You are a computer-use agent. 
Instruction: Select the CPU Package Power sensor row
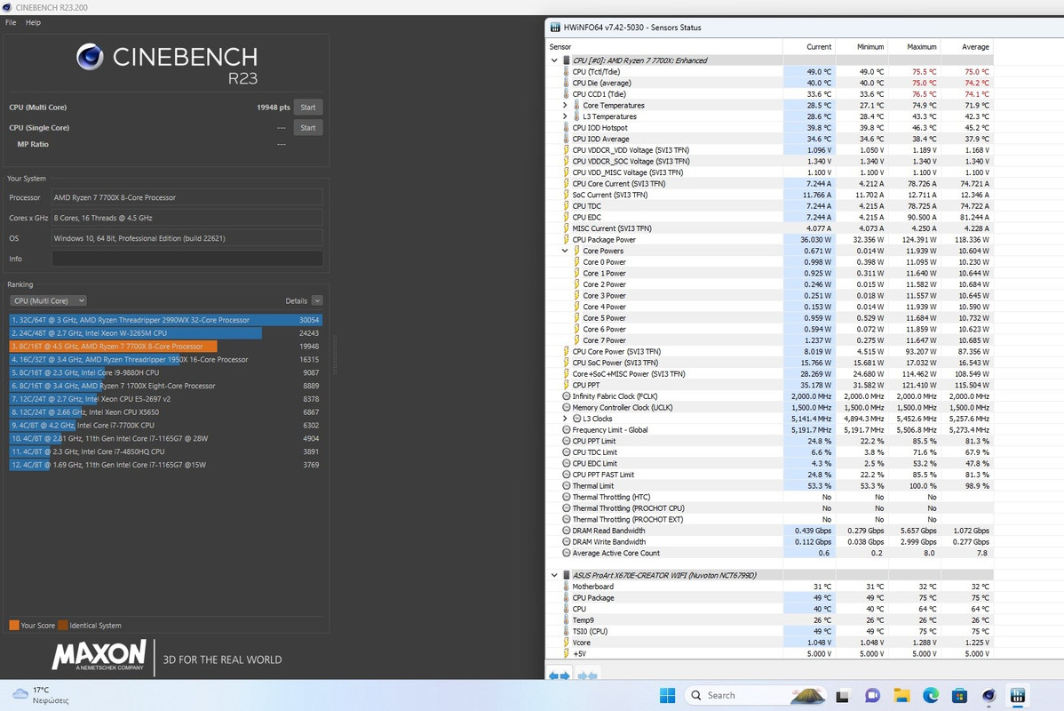point(770,240)
